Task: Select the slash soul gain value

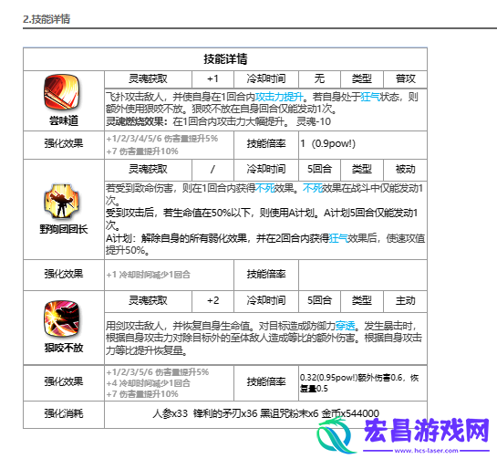Action: 212,170
